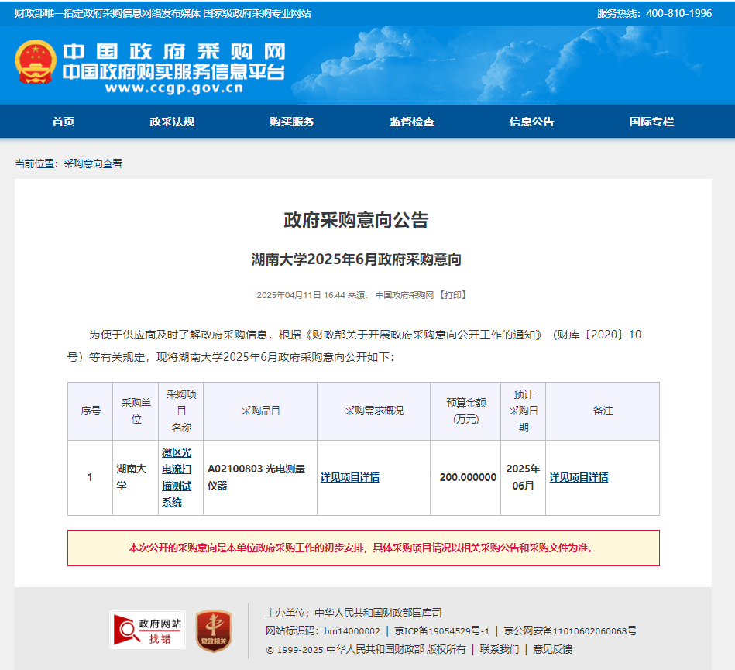The image size is (735, 670).
Task: Open the 首页 navigation item
Action: pyautogui.click(x=64, y=122)
